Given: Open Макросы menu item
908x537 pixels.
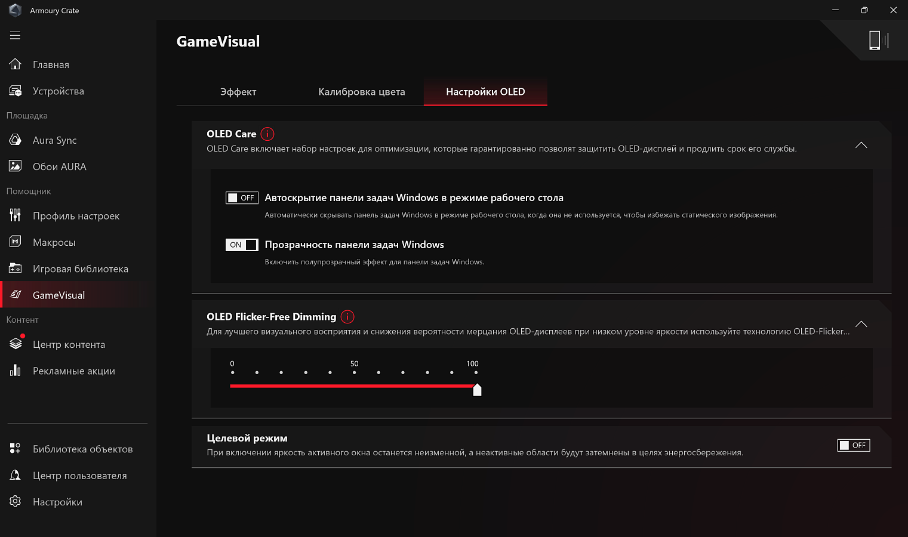Looking at the screenshot, I should tap(78, 242).
